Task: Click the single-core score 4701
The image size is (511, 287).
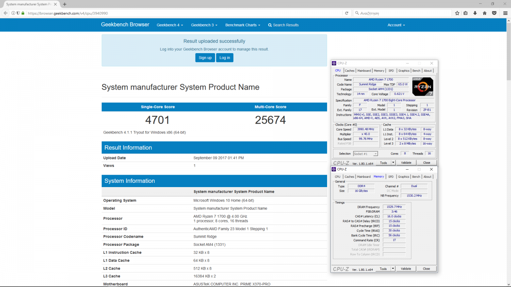Action: [x=158, y=120]
